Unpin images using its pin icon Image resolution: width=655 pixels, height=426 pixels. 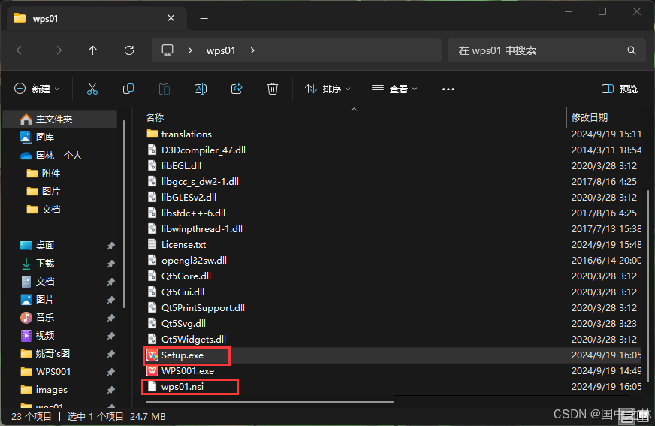(110, 390)
